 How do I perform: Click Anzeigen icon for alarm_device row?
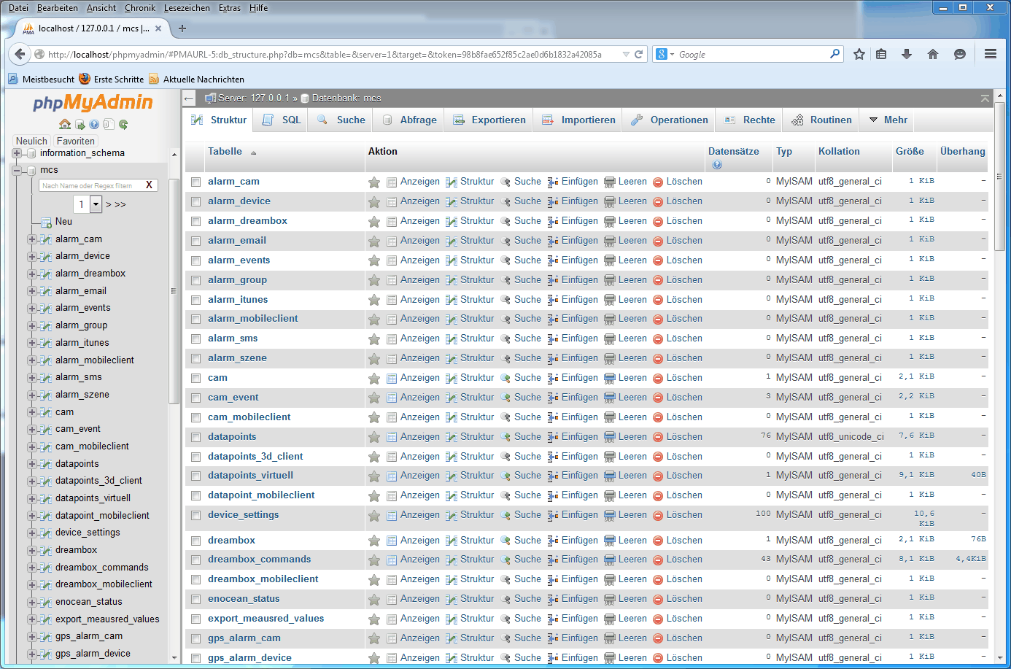coord(392,202)
